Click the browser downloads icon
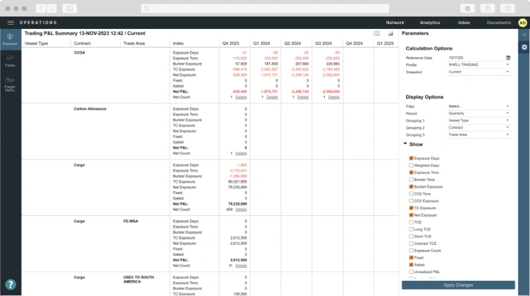Image resolution: width=530 pixels, height=296 pixels. tap(468, 8)
